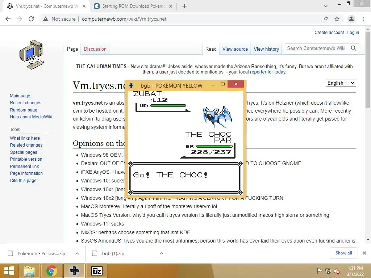
Task: Click the bgb POKEMON YELLOW title bar
Action: pos(171,85)
